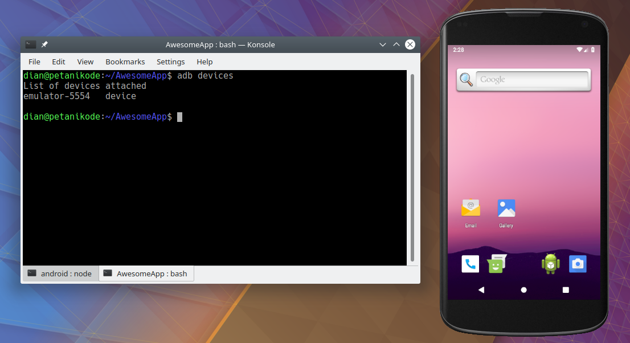The width and height of the screenshot is (630, 343).
Task: Open the Camera app on emulator
Action: [x=578, y=264]
